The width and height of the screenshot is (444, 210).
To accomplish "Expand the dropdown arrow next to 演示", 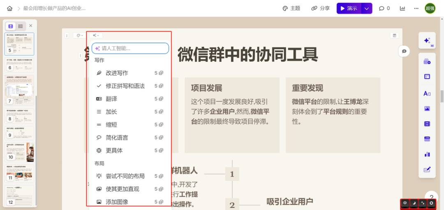I will pyautogui.click(x=367, y=8).
